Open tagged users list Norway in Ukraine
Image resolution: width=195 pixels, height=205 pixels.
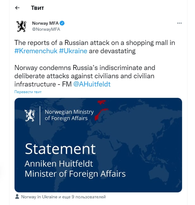(x=63, y=197)
